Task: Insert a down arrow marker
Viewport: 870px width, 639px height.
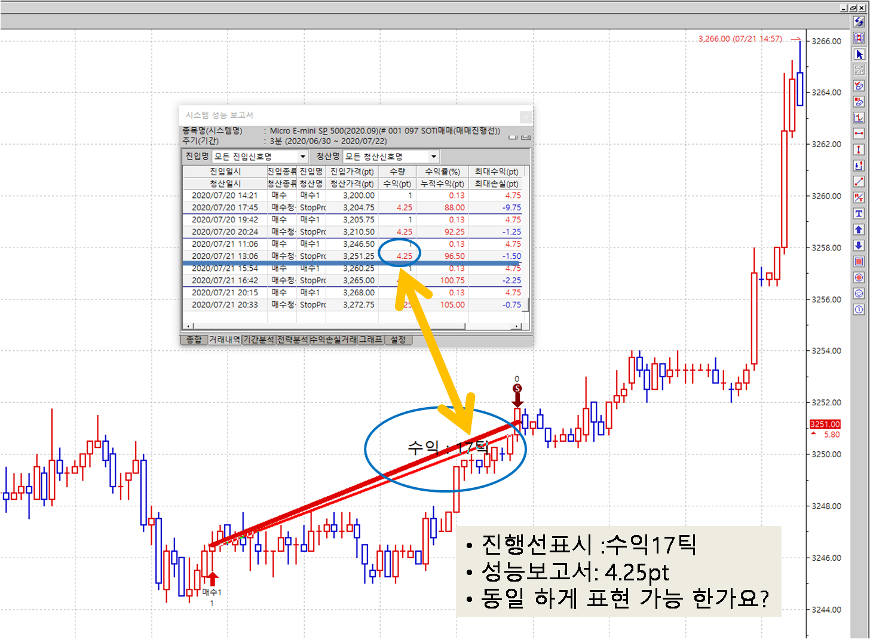Action: tap(859, 246)
